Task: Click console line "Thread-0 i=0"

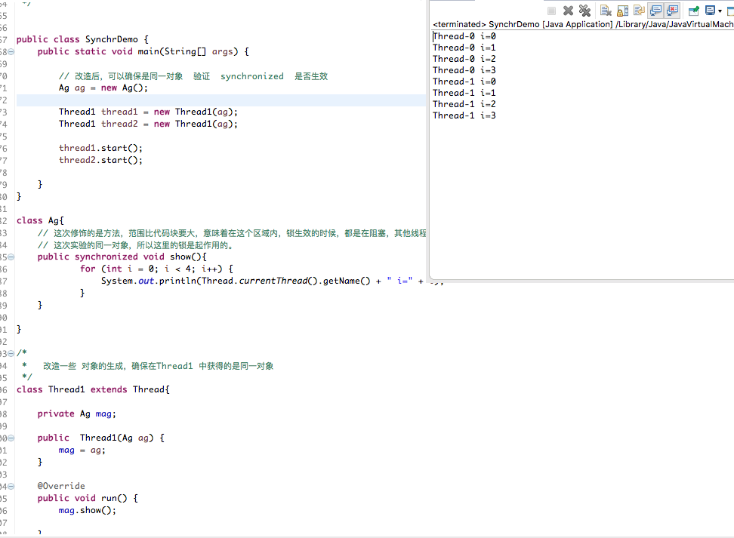Action: tap(464, 36)
